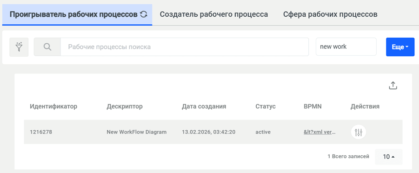This screenshot has width=419, height=173.
Task: Click the Дата создания column header
Action: pyautogui.click(x=204, y=106)
